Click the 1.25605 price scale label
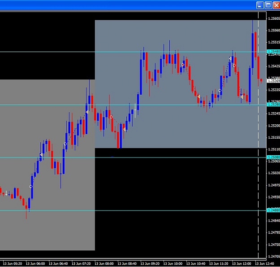The width and height of the screenshot is (280, 267). point(274,18)
